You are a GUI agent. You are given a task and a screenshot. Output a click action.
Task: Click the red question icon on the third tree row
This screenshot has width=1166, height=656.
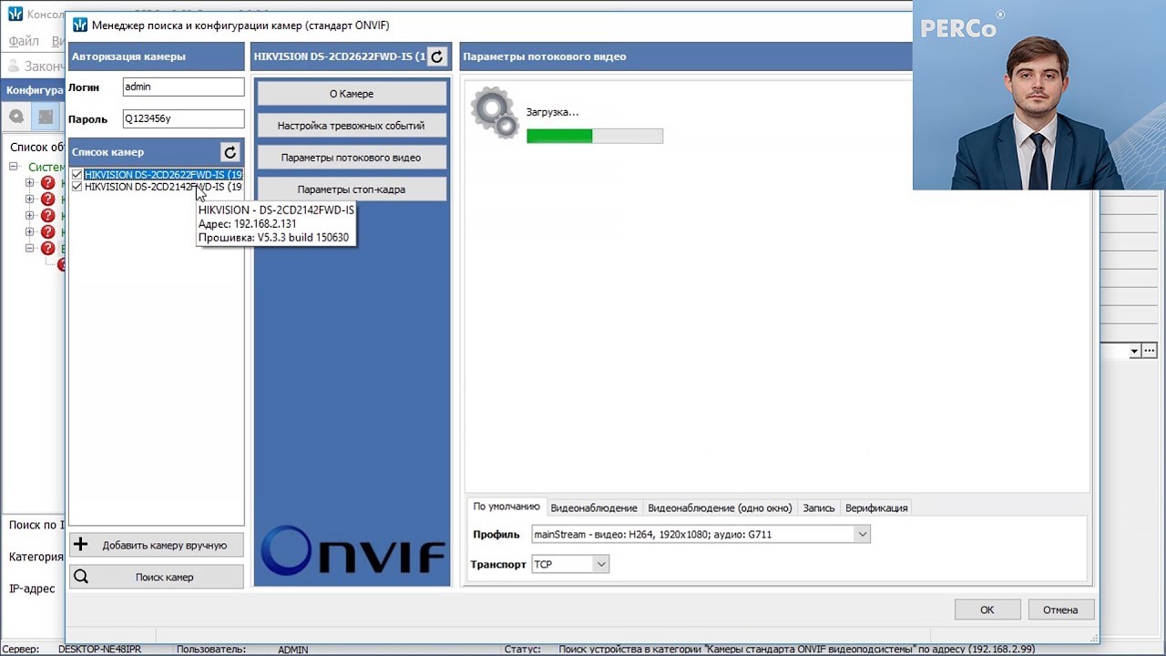point(48,216)
